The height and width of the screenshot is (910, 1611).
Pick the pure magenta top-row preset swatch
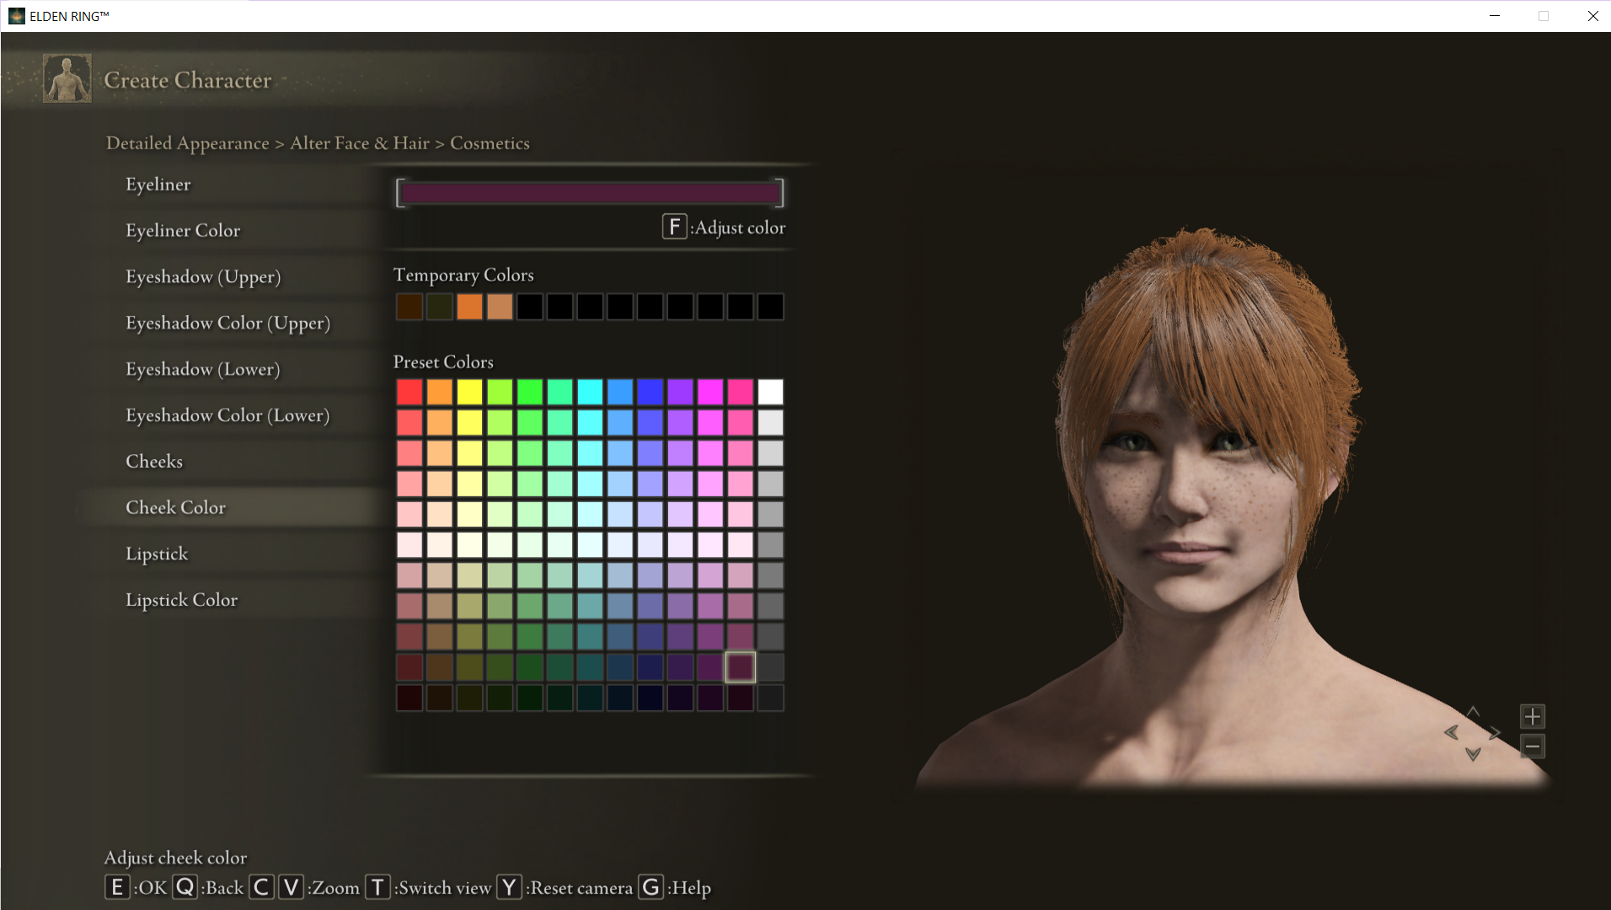point(710,392)
